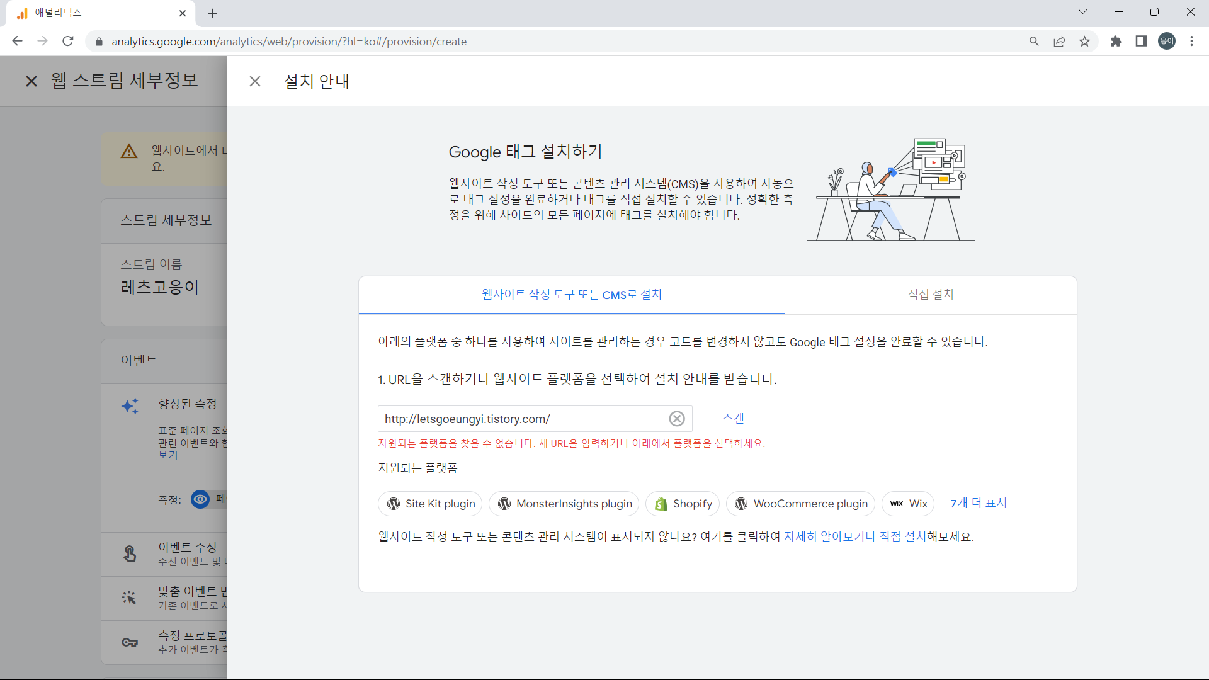
Task: Click the 스캔 link to scan the URL
Action: pyautogui.click(x=733, y=417)
